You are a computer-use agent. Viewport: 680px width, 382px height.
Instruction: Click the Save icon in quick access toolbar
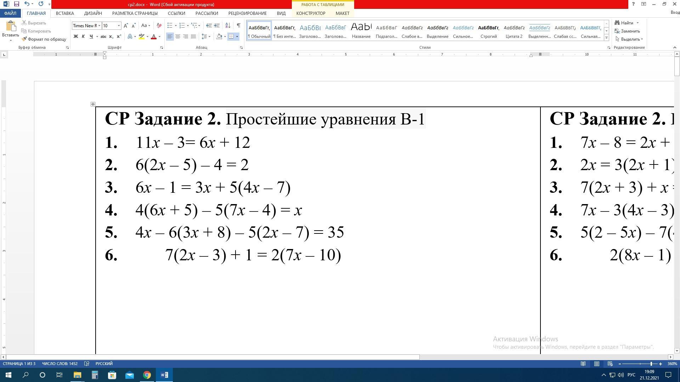point(16,4)
